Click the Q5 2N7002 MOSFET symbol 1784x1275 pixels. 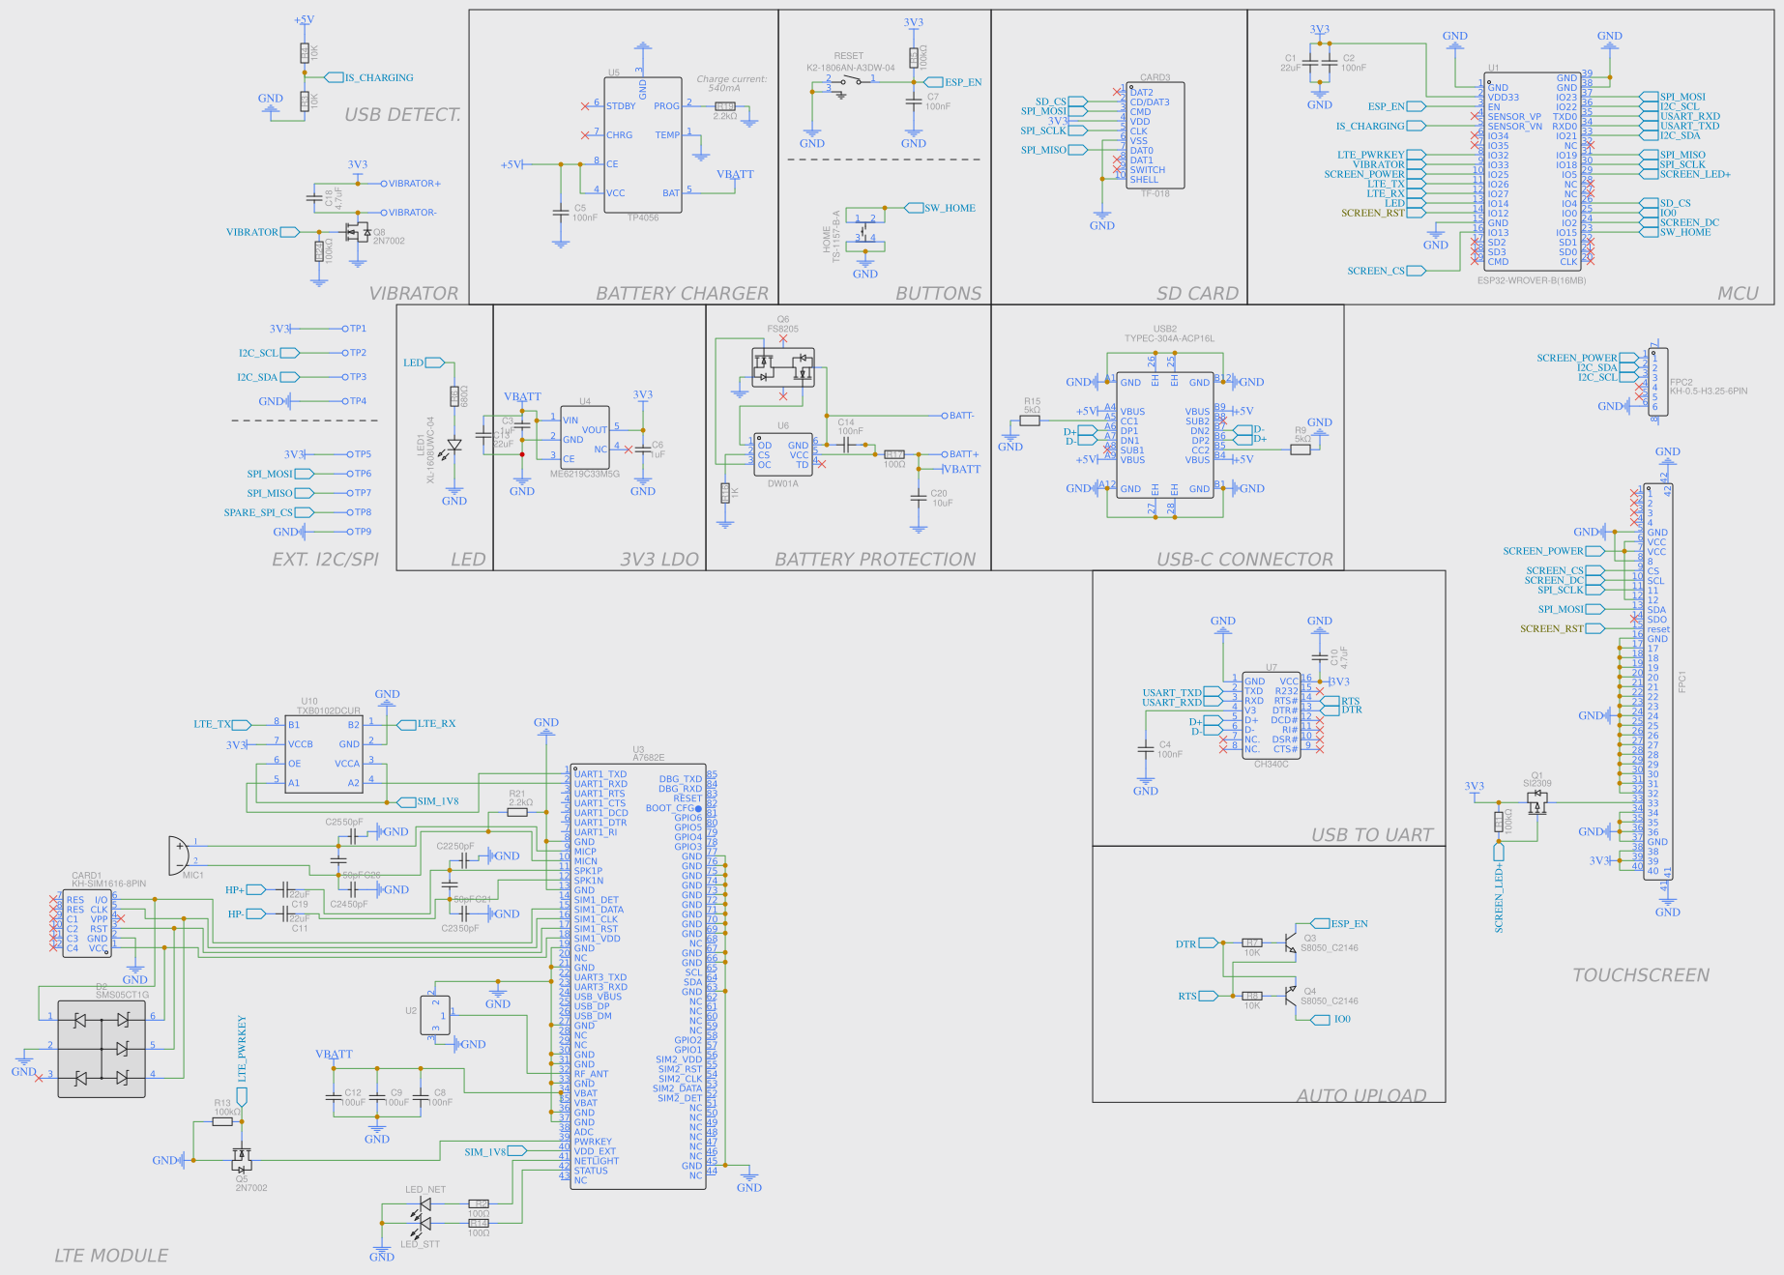(x=241, y=1156)
